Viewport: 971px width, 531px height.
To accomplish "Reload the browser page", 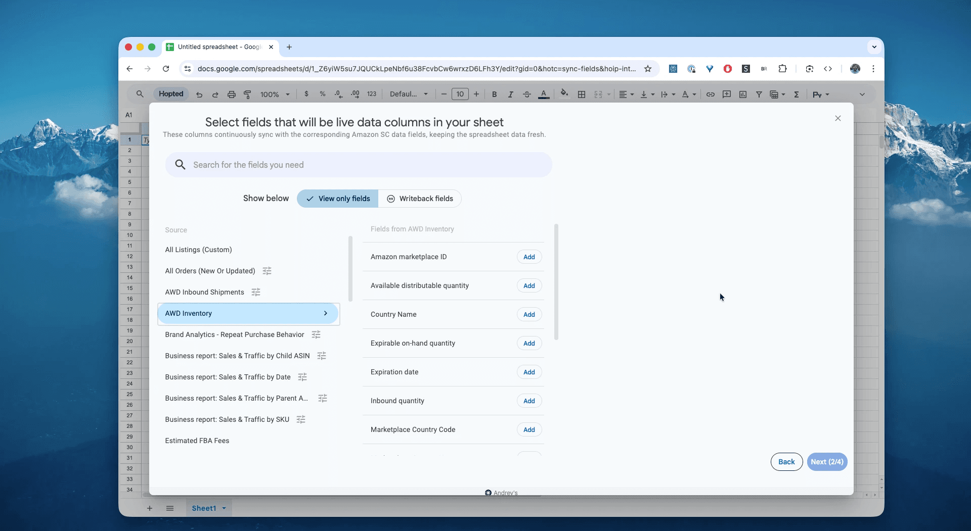I will (x=166, y=69).
